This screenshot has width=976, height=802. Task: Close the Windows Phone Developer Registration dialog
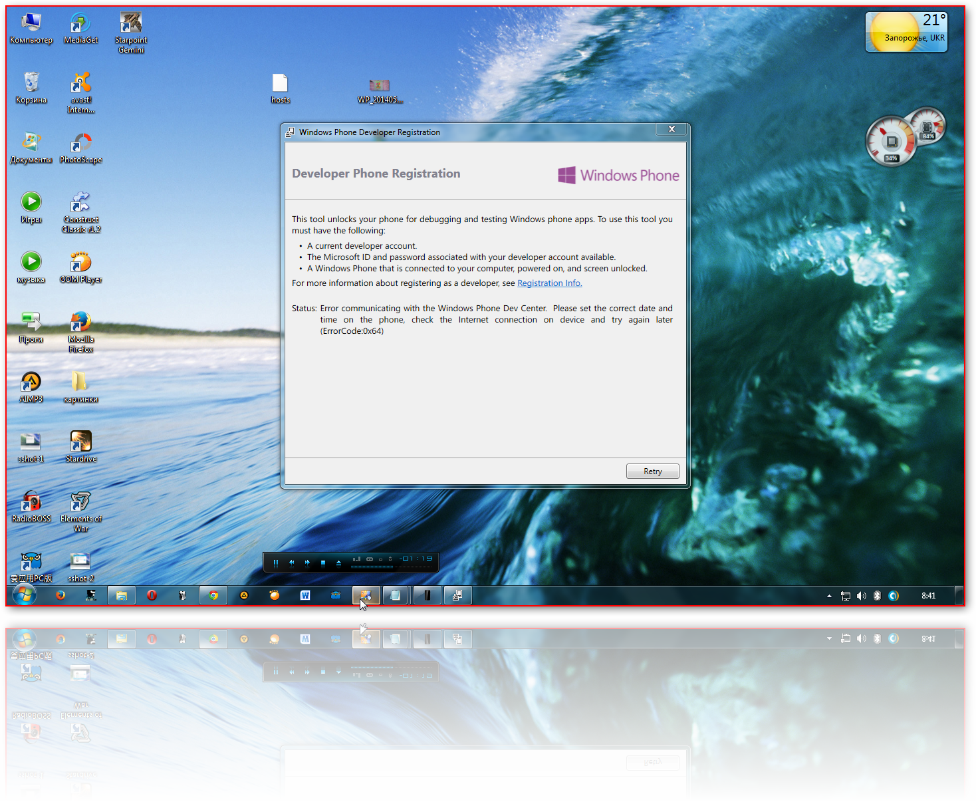pos(671,129)
